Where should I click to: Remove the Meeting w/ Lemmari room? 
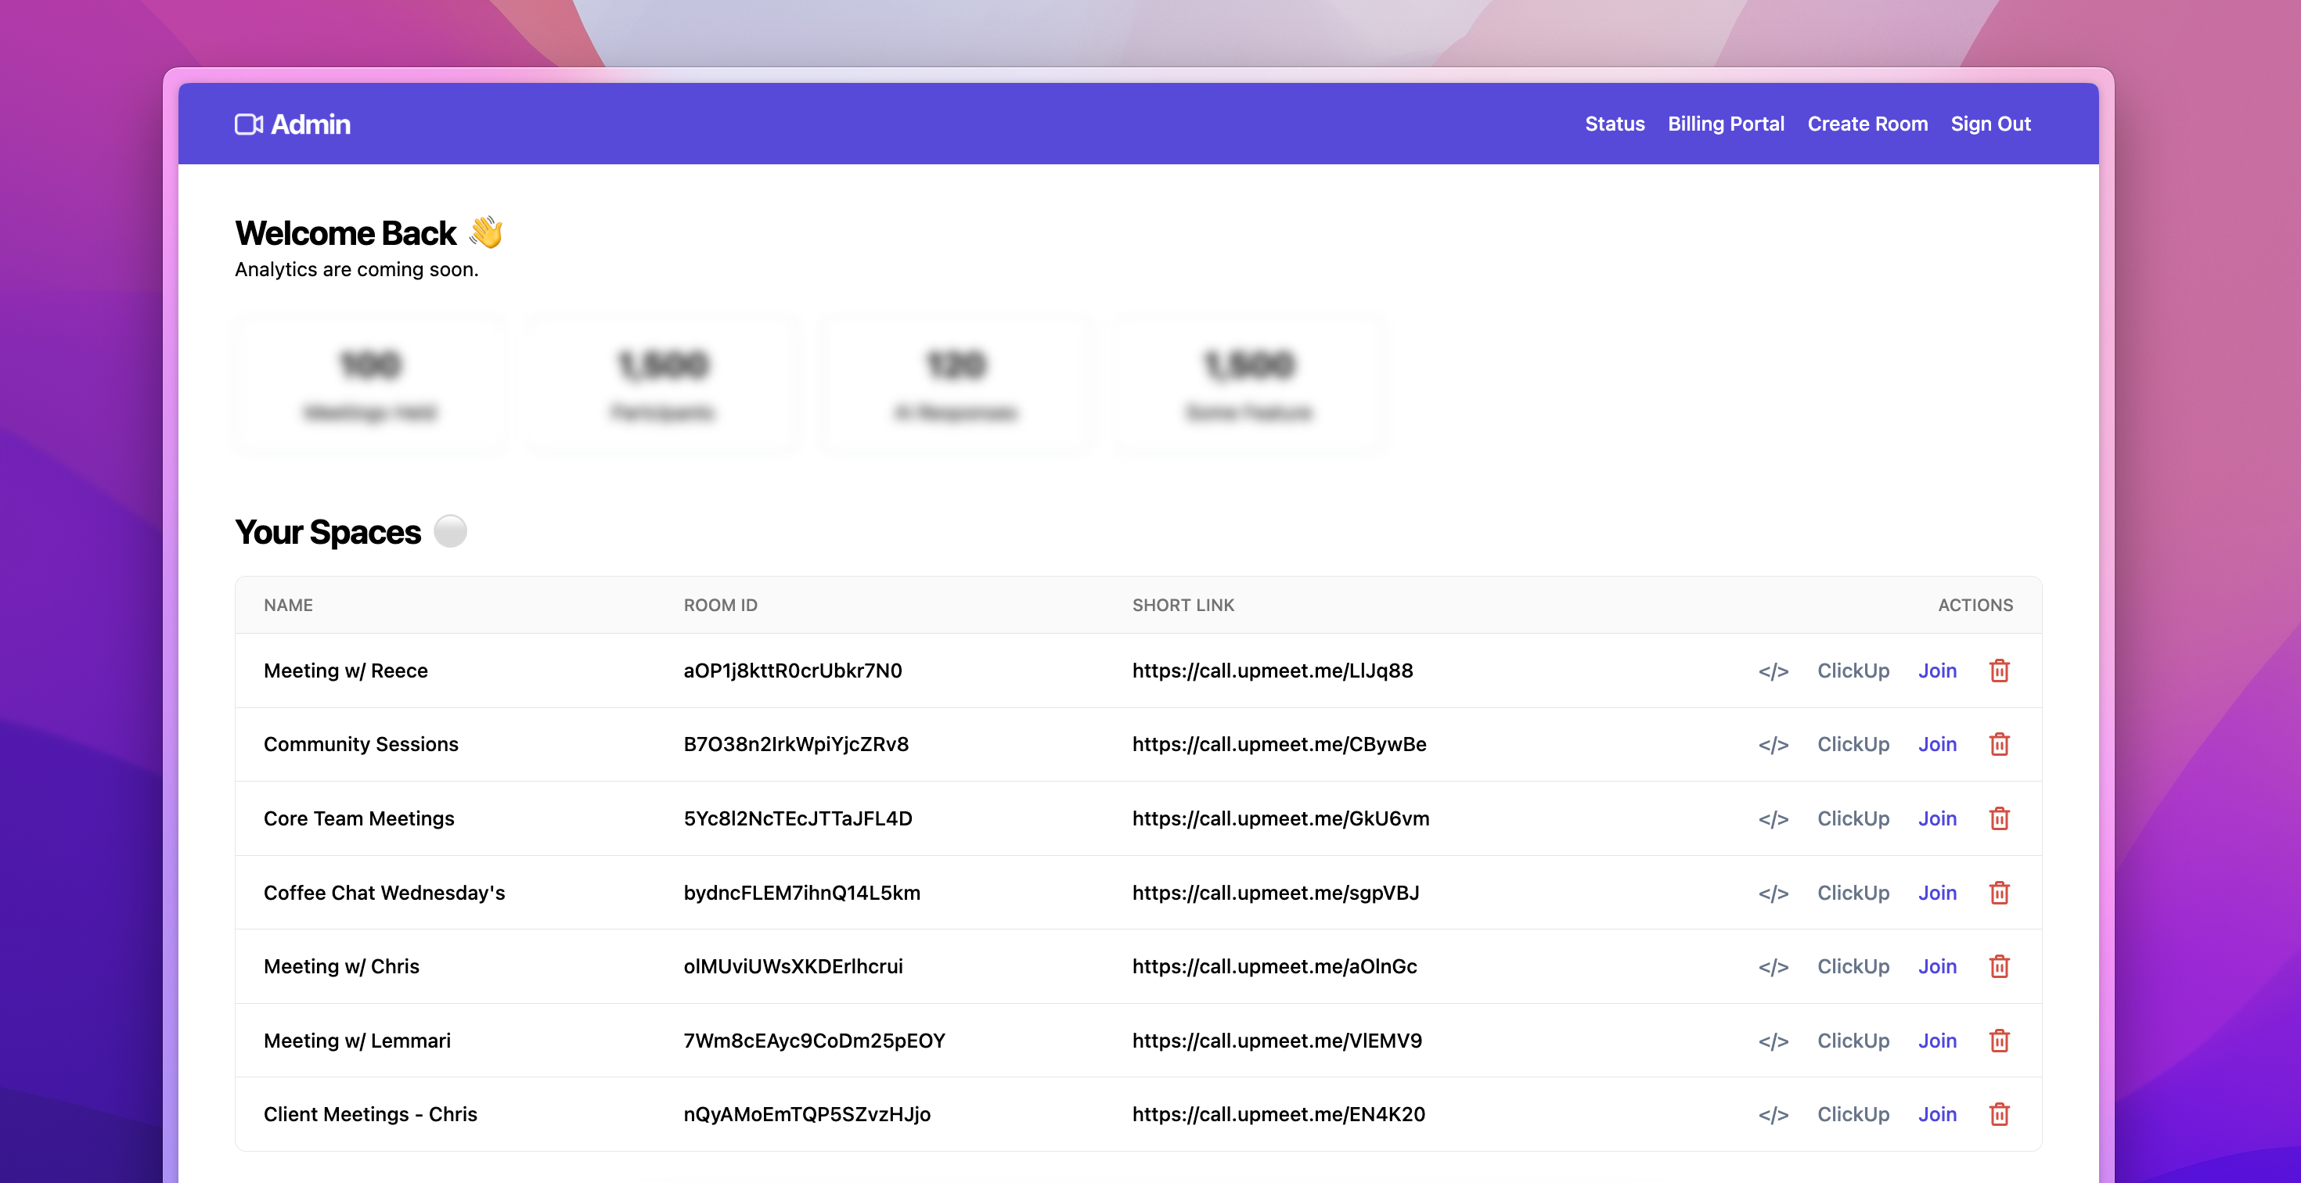point(1999,1041)
